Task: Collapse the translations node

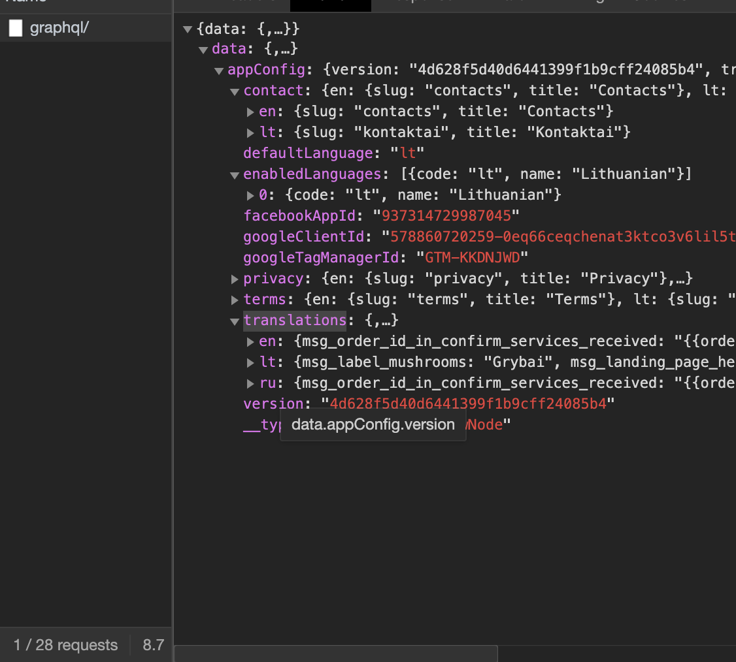Action: [235, 321]
